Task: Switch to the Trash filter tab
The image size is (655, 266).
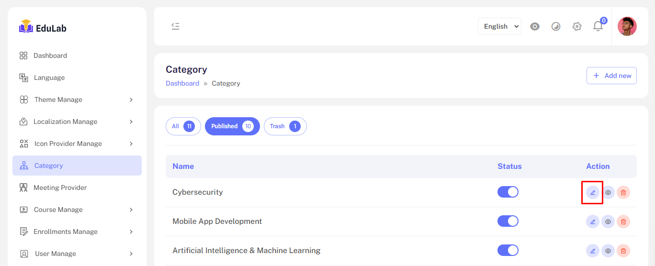Action: [x=285, y=126]
